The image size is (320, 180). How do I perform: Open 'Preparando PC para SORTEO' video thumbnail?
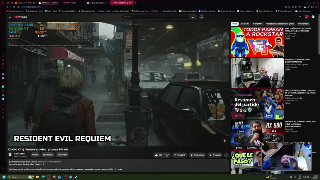pyautogui.click(x=257, y=73)
